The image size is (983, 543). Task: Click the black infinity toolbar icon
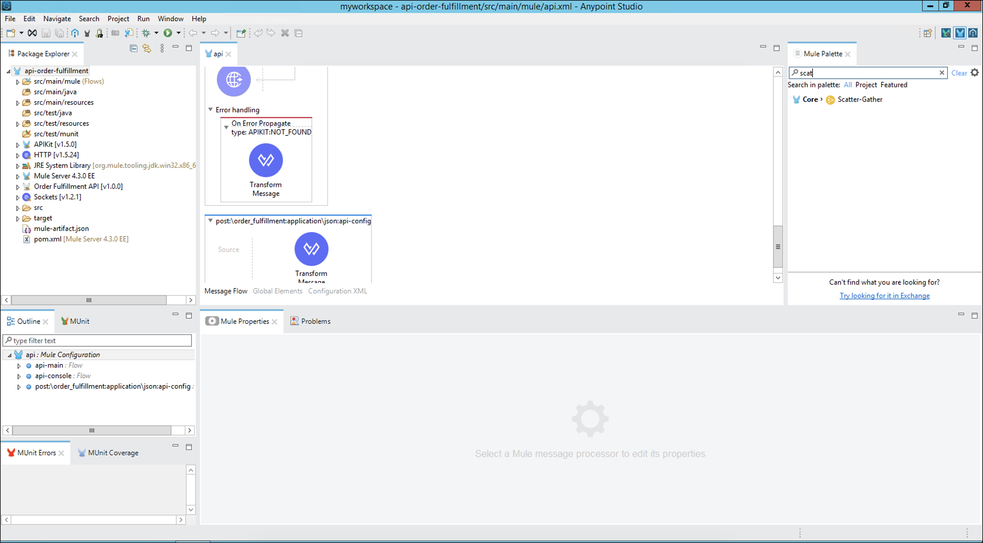pos(32,33)
